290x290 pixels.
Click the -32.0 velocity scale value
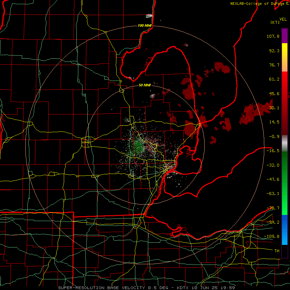point(273,165)
